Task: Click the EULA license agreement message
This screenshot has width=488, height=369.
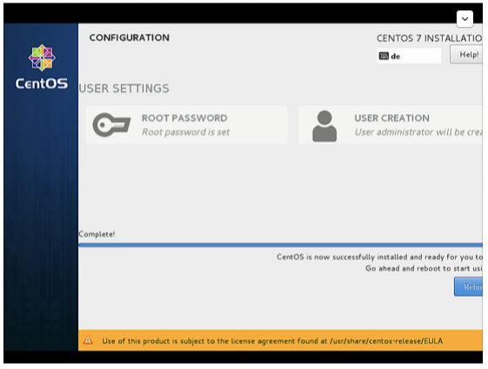Action: (272, 341)
